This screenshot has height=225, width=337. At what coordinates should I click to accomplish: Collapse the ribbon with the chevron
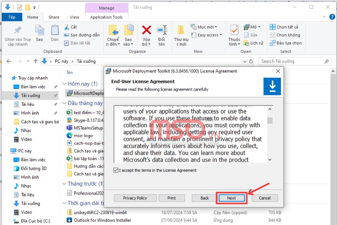pyautogui.click(x=324, y=17)
